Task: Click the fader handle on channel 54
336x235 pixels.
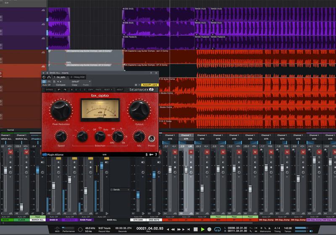Action: pos(170,170)
